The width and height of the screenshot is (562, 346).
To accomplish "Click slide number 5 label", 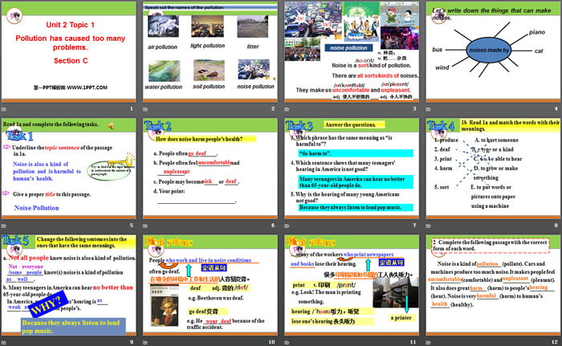I will click(x=131, y=226).
